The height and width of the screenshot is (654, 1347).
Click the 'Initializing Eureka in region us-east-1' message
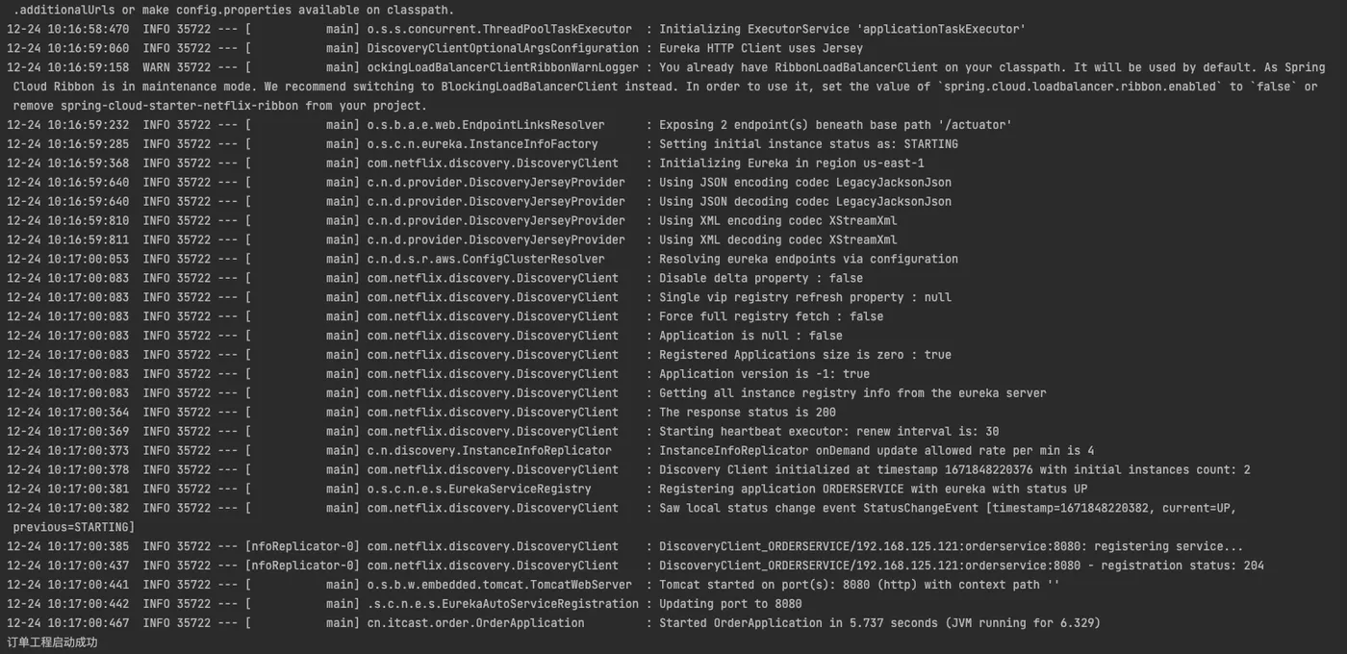point(791,163)
